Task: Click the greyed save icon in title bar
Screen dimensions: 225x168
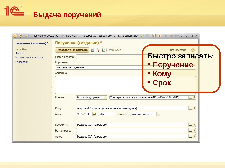Action: pos(147,36)
